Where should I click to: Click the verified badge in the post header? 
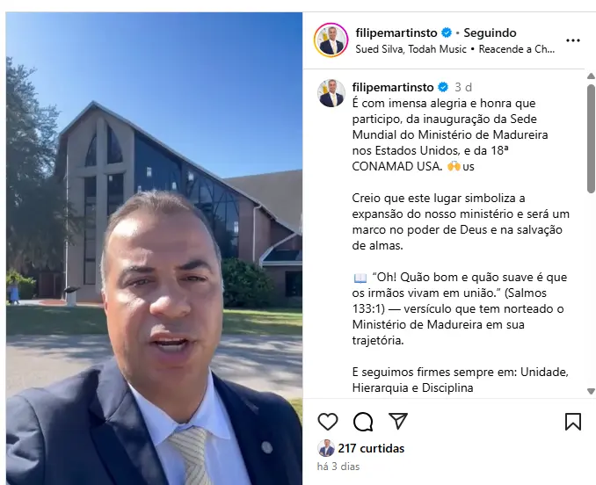(447, 33)
